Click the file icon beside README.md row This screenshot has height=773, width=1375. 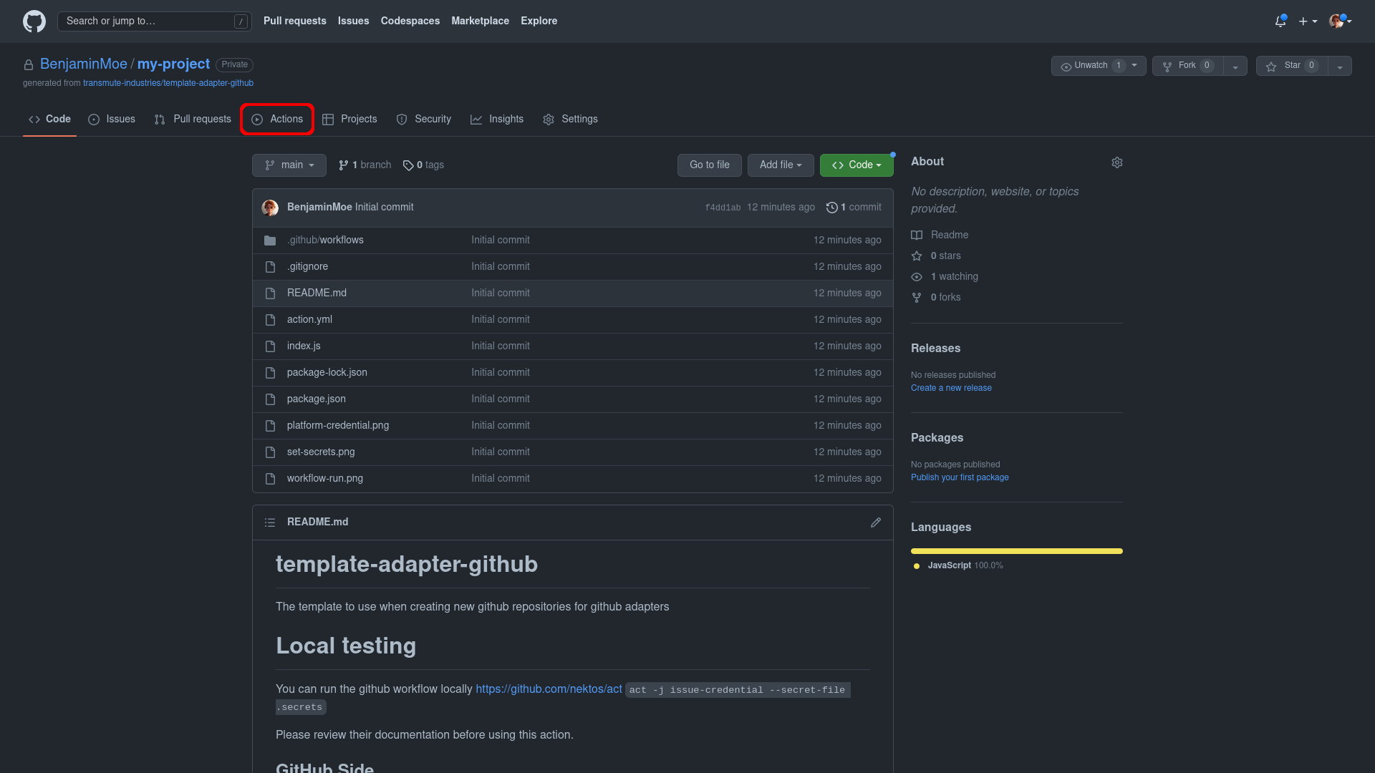(270, 293)
